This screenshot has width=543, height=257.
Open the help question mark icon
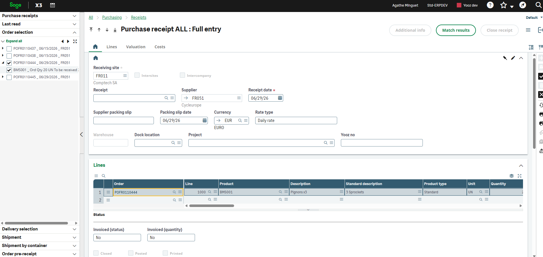490,5
